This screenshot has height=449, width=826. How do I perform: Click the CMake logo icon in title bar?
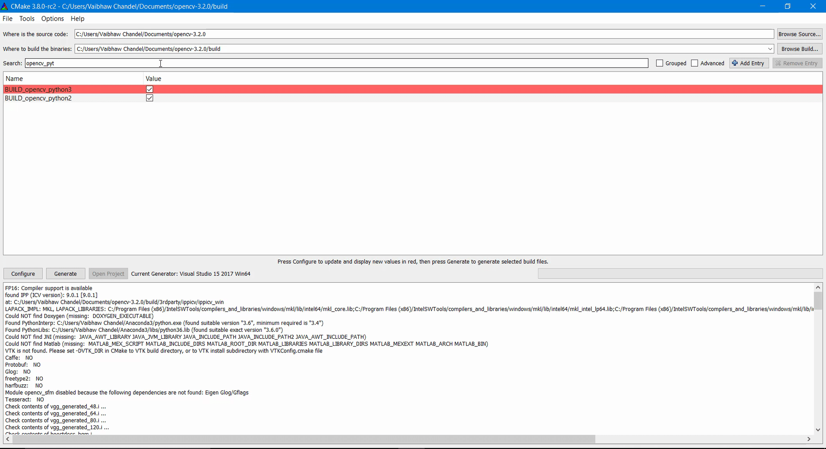tap(4, 6)
